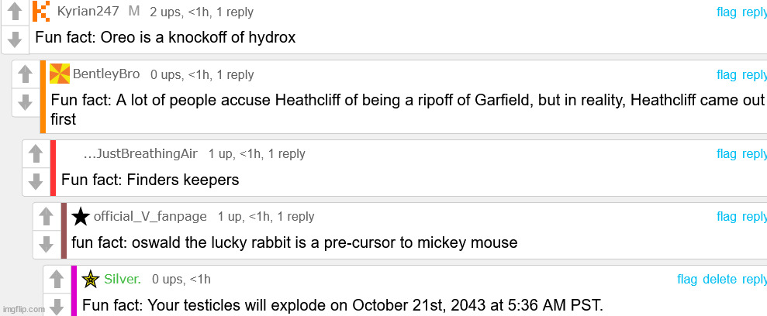Image resolution: width=767 pixels, height=316 pixels.
Task: Open Kyrian247's user profile
Action: 87,12
